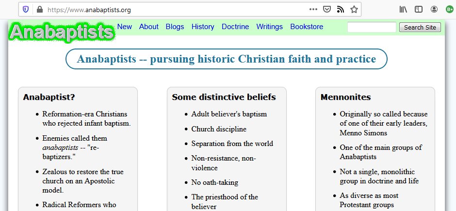Image resolution: width=456 pixels, height=211 pixels.
Task: Click the 'pursuing historic Christian faith' banner heading
Action: coord(227,59)
